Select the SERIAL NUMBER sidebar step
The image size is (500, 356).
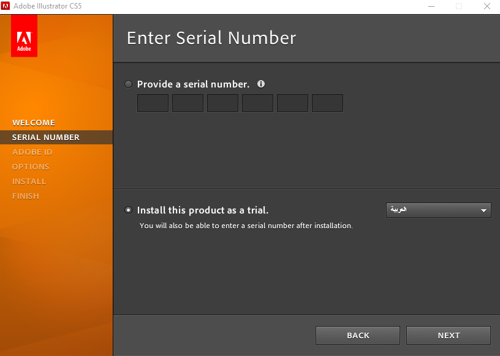point(46,137)
